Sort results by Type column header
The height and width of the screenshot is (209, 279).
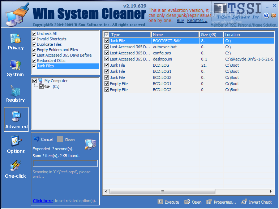click(x=128, y=35)
